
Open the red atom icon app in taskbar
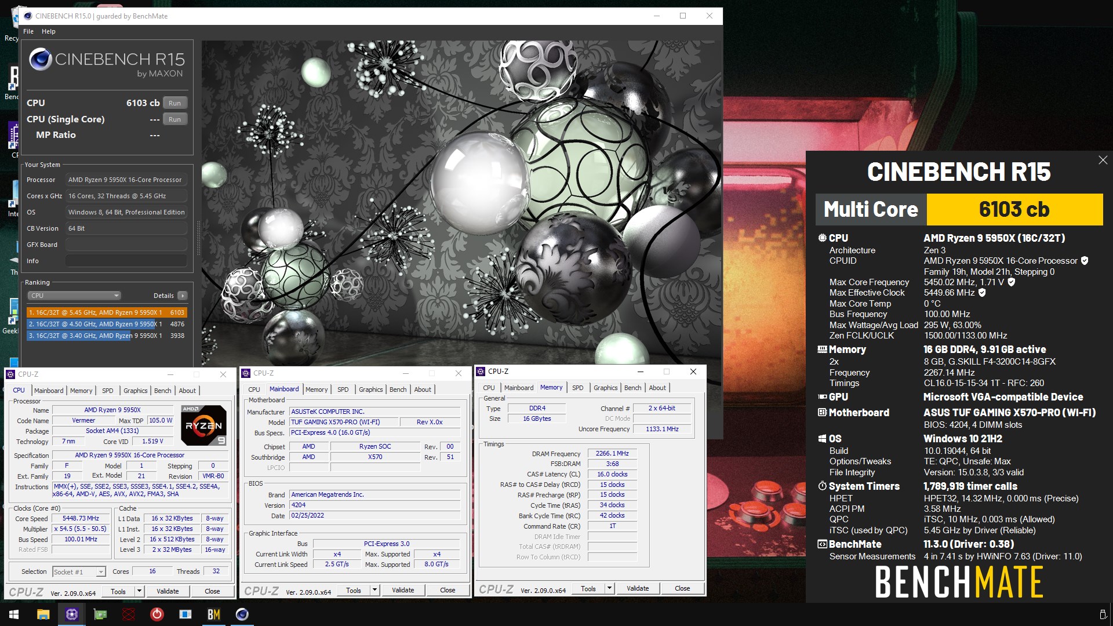pos(129,614)
